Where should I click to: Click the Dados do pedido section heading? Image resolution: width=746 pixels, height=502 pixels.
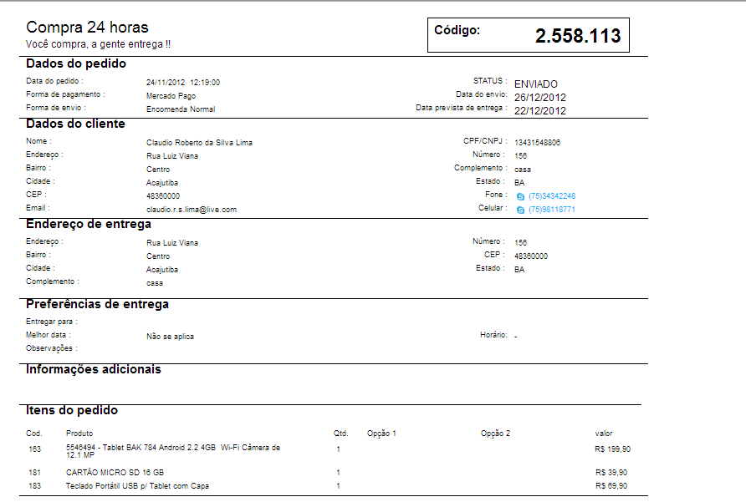pyautogui.click(x=76, y=63)
